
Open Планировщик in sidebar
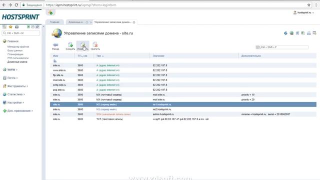pos(15,54)
